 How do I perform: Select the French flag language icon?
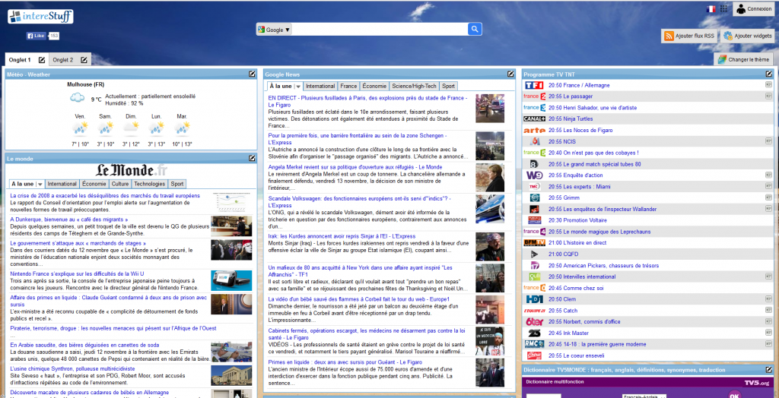(711, 9)
